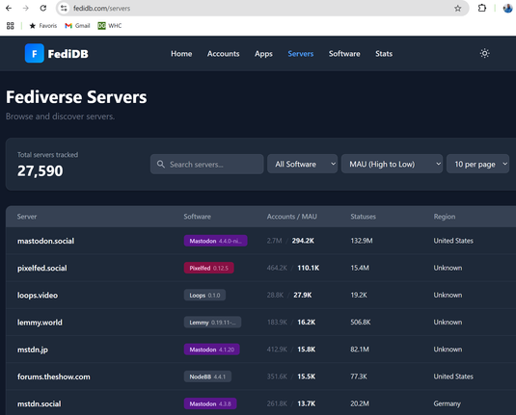This screenshot has height=415, width=516.
Task: Open the apps grid icon in bookmarks bar
Action: point(11,26)
